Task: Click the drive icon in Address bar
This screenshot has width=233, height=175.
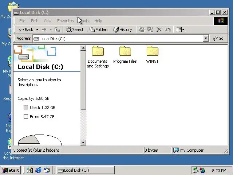Action: click(36, 39)
